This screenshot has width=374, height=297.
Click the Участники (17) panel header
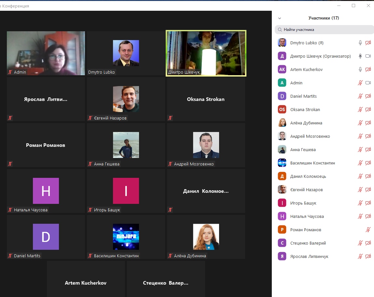[x=324, y=18]
